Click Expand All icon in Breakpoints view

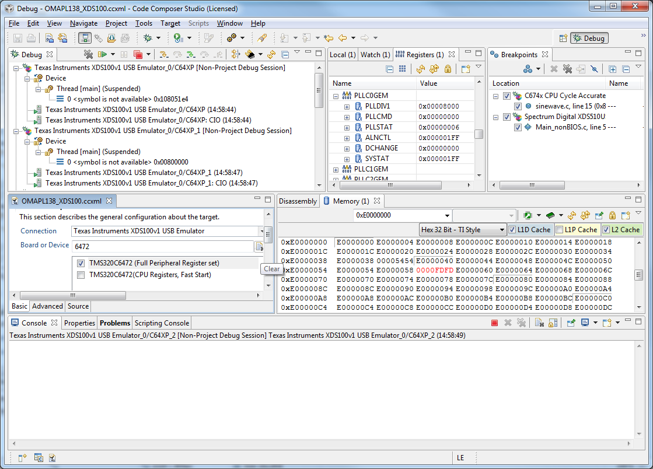click(613, 69)
